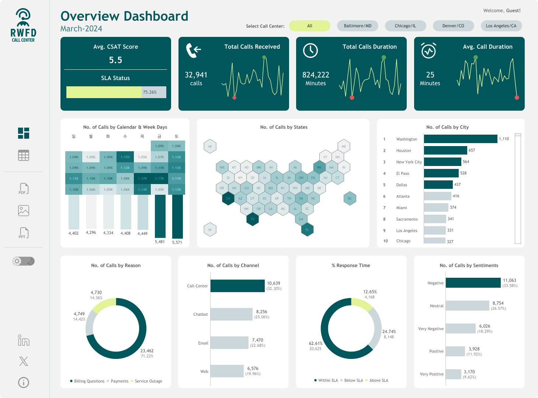Viewport: 538px width, 398px height.
Task: Click the SLA Status progress bar
Action: [116, 92]
